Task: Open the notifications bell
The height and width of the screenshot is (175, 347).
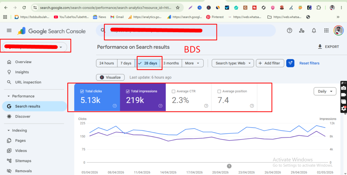Action: click(314, 31)
